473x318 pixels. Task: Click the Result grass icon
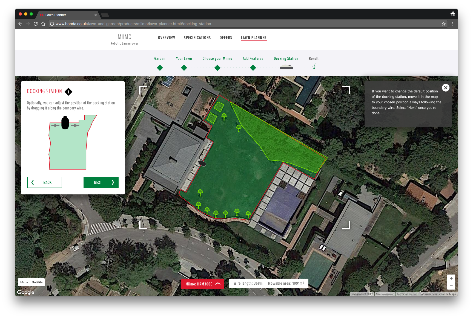point(314,67)
